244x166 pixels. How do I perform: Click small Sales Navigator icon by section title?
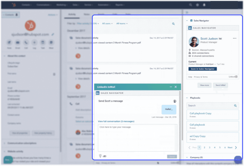click(x=191, y=20)
